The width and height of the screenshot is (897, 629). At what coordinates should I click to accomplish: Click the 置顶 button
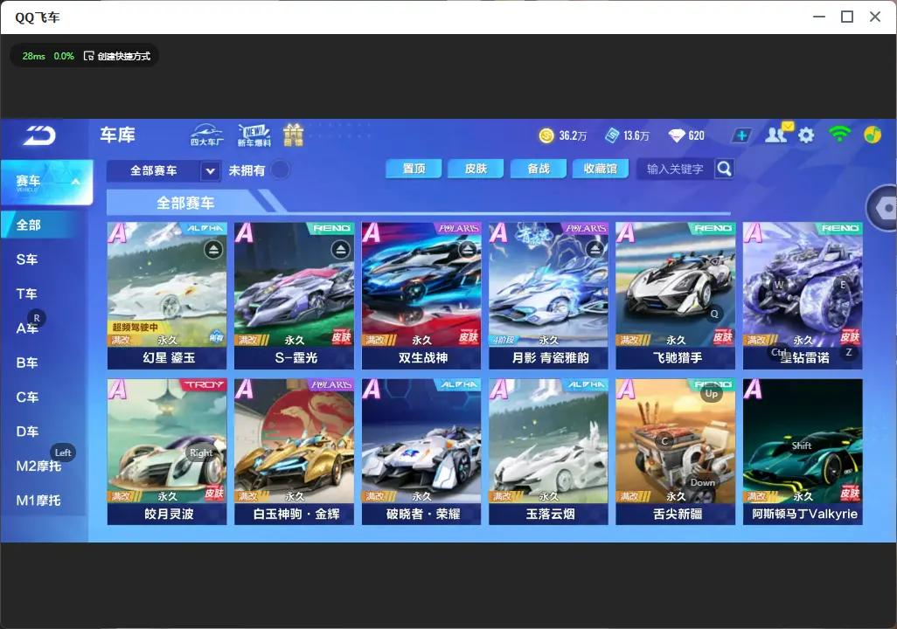pyautogui.click(x=414, y=169)
